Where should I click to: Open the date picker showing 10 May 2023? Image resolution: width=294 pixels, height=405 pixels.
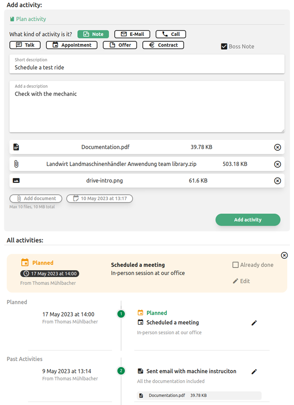[x=100, y=199]
